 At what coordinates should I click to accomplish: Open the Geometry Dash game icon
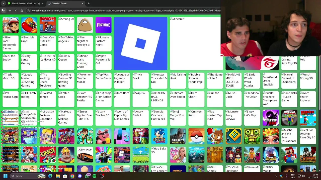coord(233,136)
